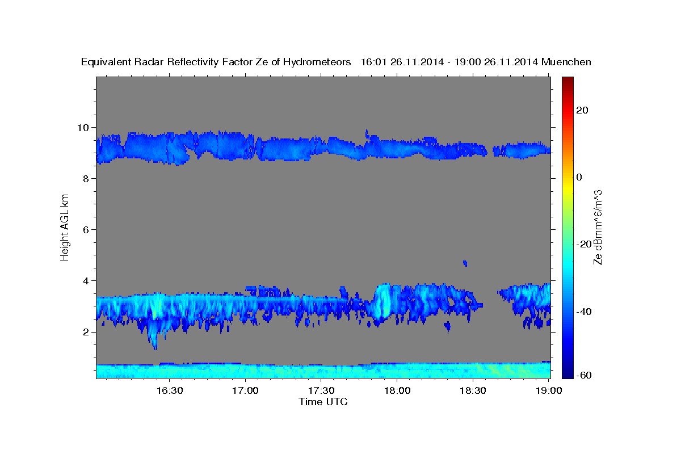Click the 'Muenchen' location text in the title
This screenshot has width=681, height=454.
tap(566, 62)
